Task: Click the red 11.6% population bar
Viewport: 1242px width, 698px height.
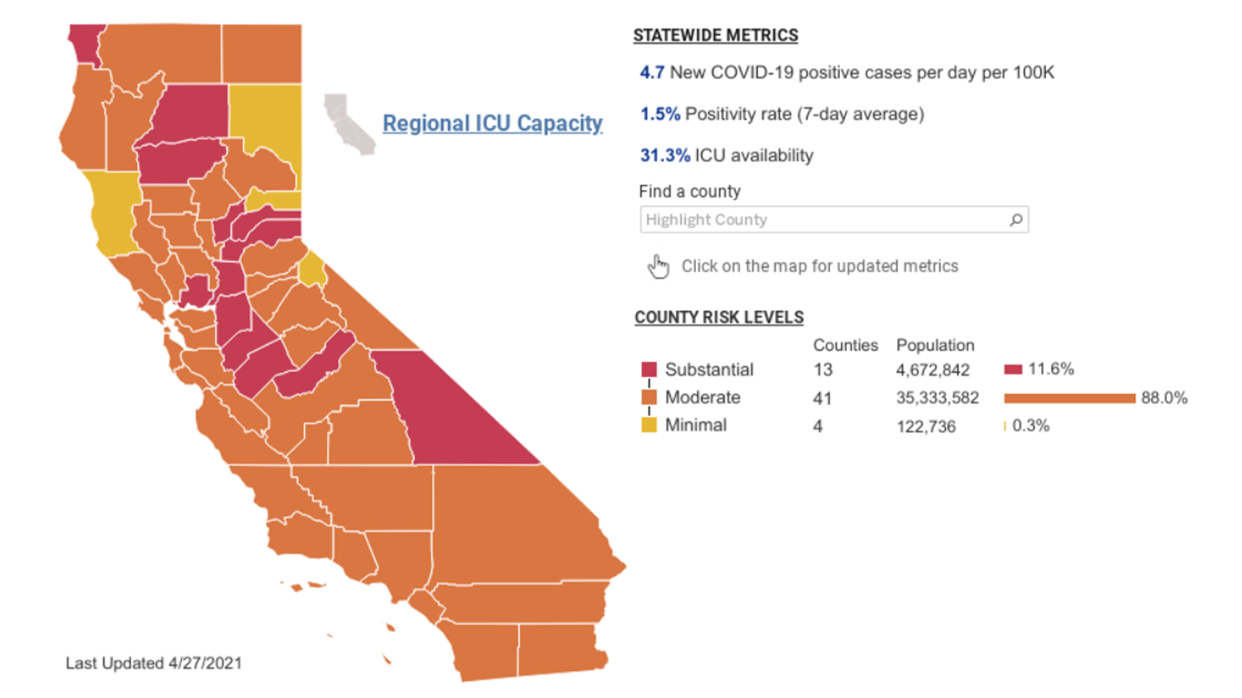Action: click(x=1013, y=370)
